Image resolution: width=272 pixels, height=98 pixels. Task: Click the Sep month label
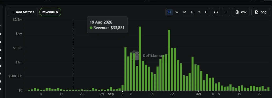click(111, 94)
